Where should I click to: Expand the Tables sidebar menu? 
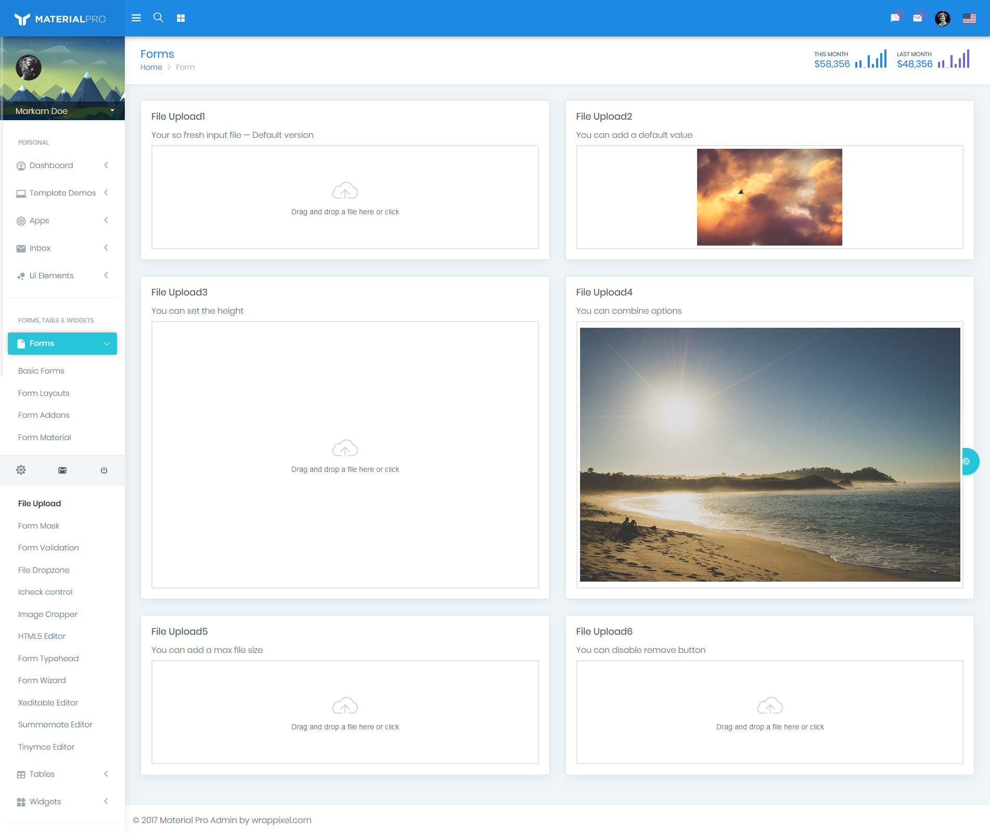(x=62, y=774)
